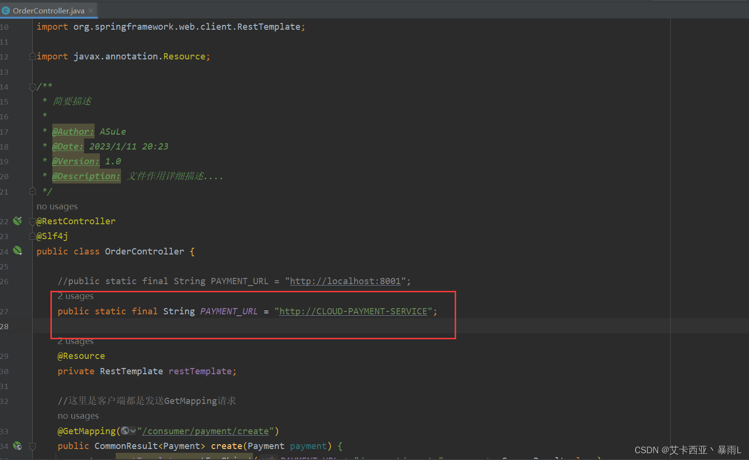Follow the /consumer/payment/create mapping URL

point(205,431)
